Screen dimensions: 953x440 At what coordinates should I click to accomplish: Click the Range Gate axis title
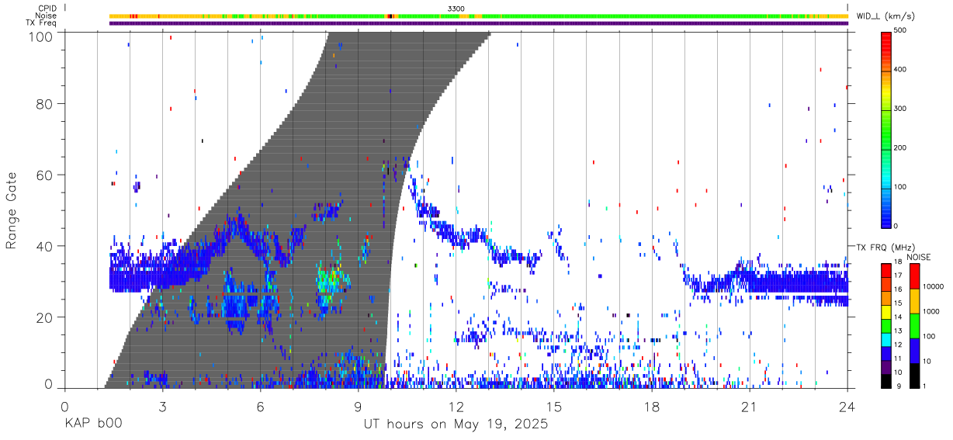pyautogui.click(x=12, y=210)
